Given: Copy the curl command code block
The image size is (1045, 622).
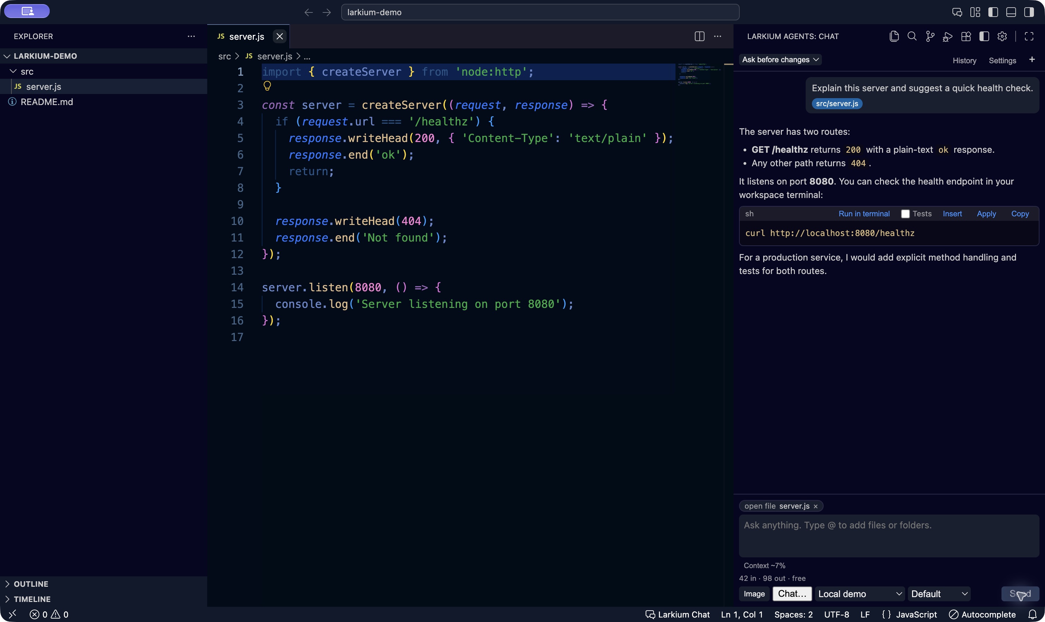Looking at the screenshot, I should [1020, 214].
